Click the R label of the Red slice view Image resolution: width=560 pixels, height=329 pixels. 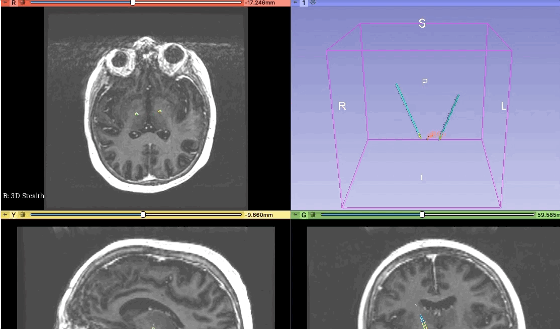[x=14, y=3]
